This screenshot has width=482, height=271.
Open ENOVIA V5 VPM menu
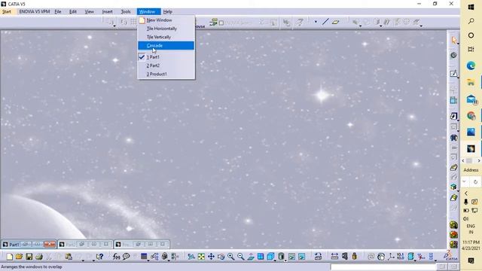34,12
